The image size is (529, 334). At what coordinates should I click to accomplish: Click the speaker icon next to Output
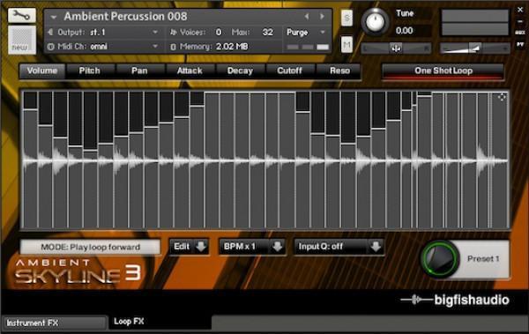pos(50,32)
